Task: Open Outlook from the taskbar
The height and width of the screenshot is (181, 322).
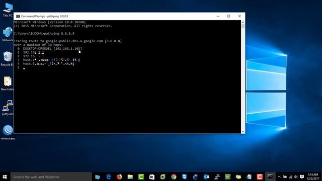Action: click(x=206, y=176)
